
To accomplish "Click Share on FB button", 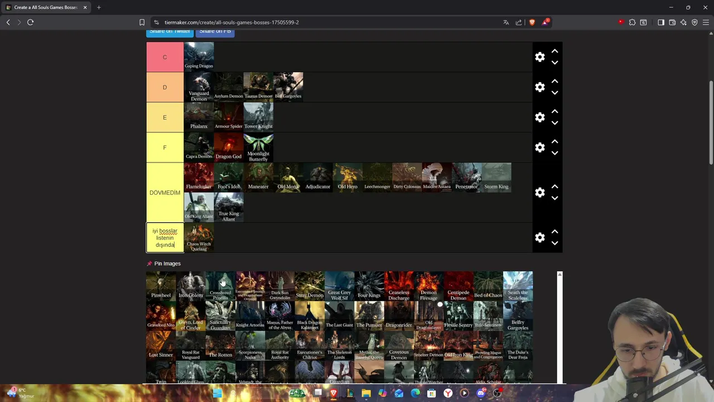I will click(x=215, y=31).
